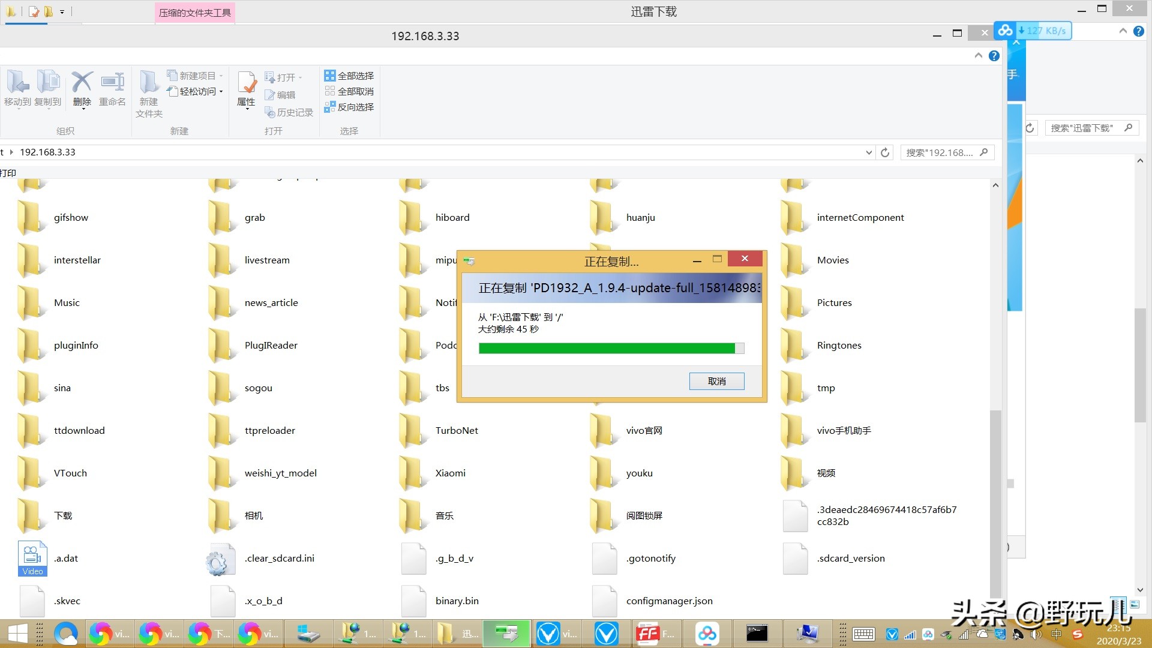Click Invert Selection (反向选择)
1152x648 pixels.
[349, 107]
